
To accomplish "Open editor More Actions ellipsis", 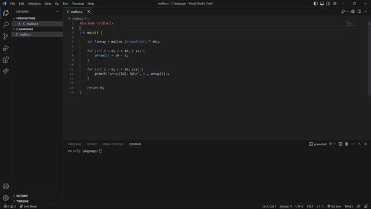I will 366,12.
